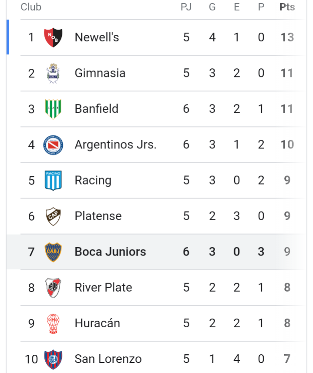
Task: Open the Newell's team name link
Action: pyautogui.click(x=97, y=37)
